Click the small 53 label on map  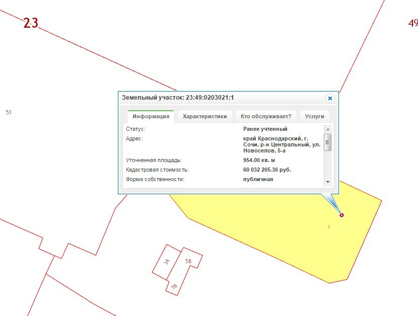(9, 112)
